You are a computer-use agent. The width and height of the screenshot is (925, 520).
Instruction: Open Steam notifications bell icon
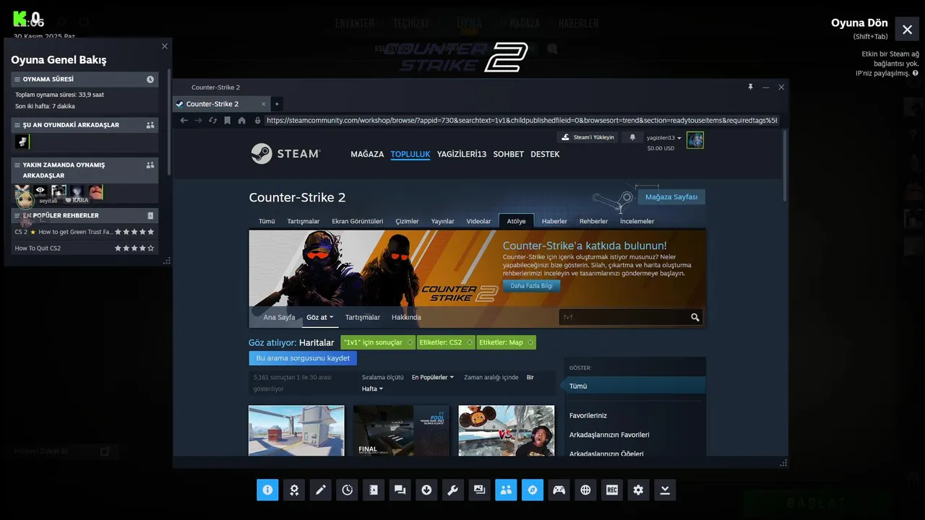633,137
